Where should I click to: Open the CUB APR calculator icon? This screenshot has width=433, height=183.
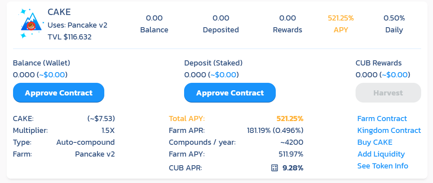[274, 168]
